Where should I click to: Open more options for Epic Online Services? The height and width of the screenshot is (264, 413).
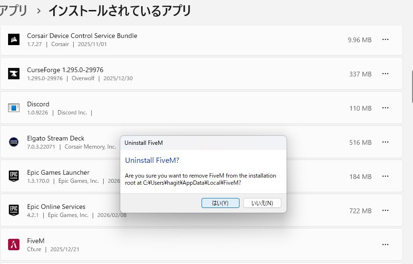[x=385, y=210]
